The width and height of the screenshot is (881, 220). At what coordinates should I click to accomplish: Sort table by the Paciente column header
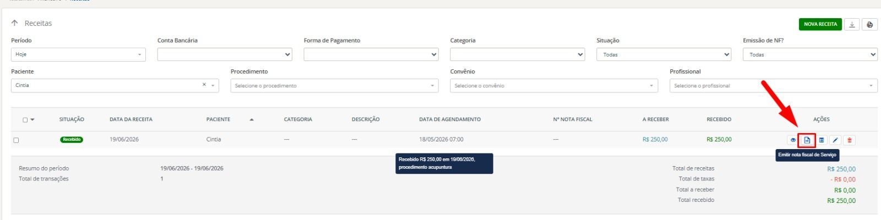click(218, 119)
